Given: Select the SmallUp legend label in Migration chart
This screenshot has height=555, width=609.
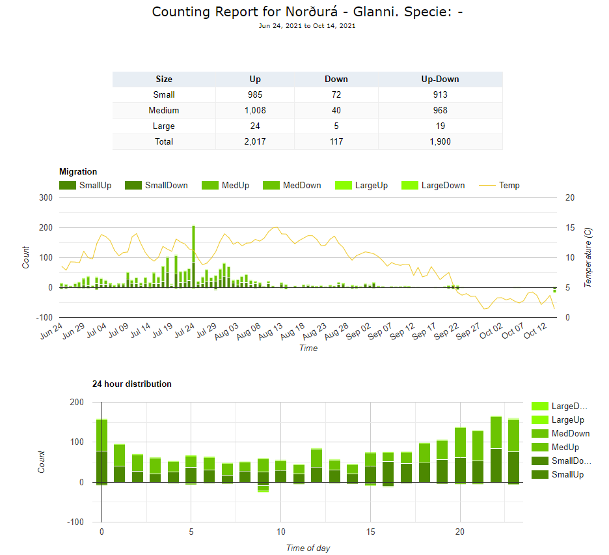Looking at the screenshot, I should pyautogui.click(x=96, y=186).
